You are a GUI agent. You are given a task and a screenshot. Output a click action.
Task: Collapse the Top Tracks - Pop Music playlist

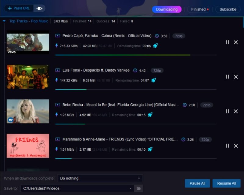pos(4,21)
